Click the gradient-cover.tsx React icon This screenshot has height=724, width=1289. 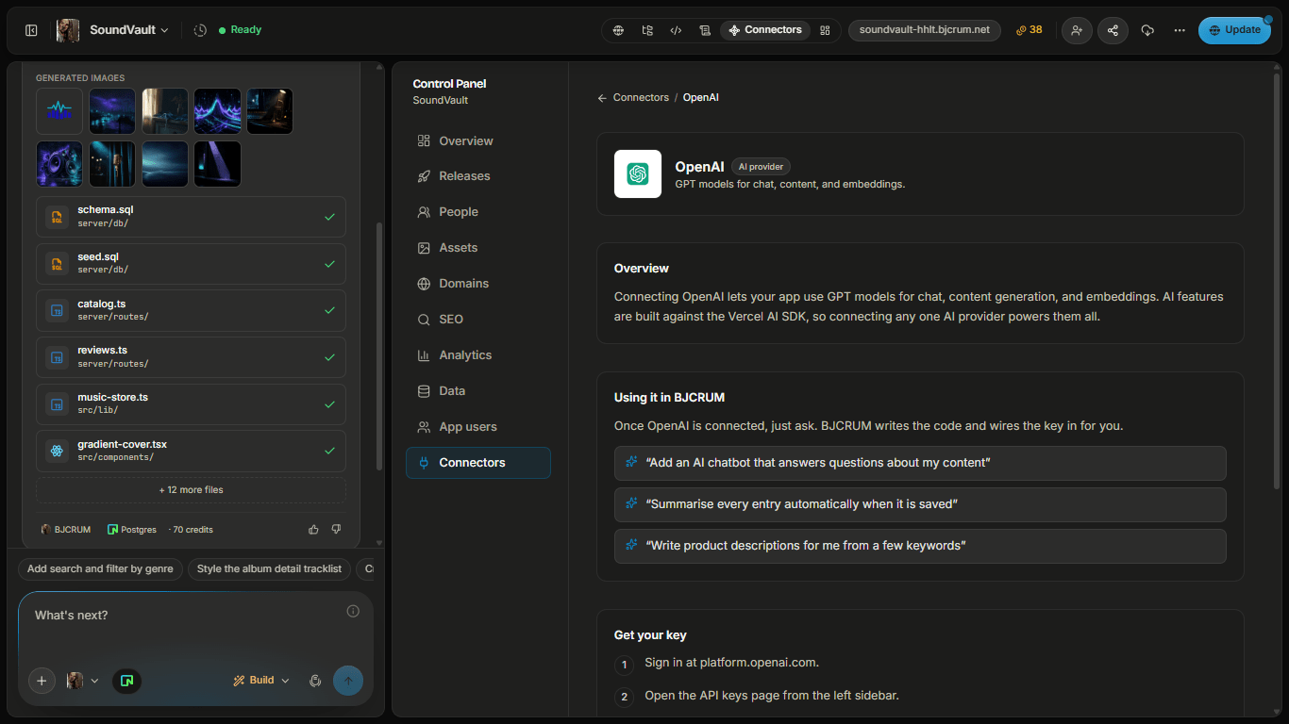(58, 452)
